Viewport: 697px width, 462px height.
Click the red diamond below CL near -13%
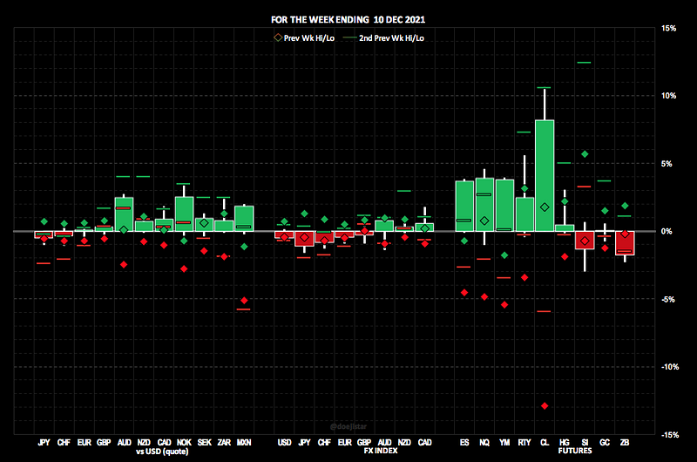point(545,405)
